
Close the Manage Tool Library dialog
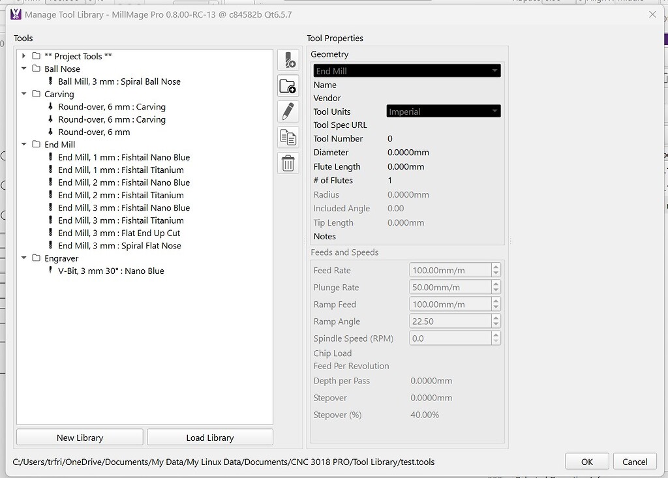652,14
